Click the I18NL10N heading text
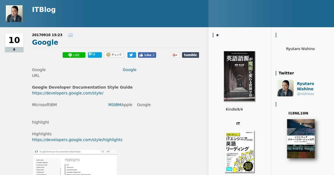The image size is (334, 175). pyautogui.click(x=298, y=113)
